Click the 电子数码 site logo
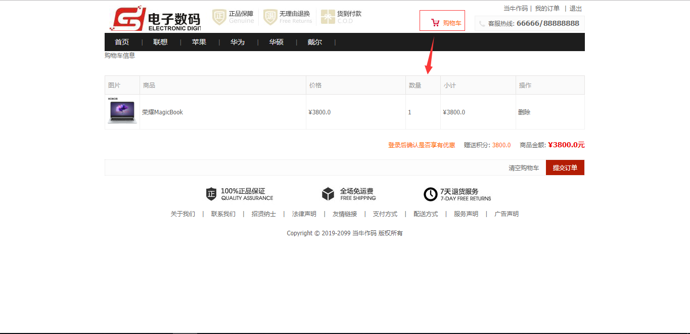Screen dimensions: 690x334 pos(155,19)
